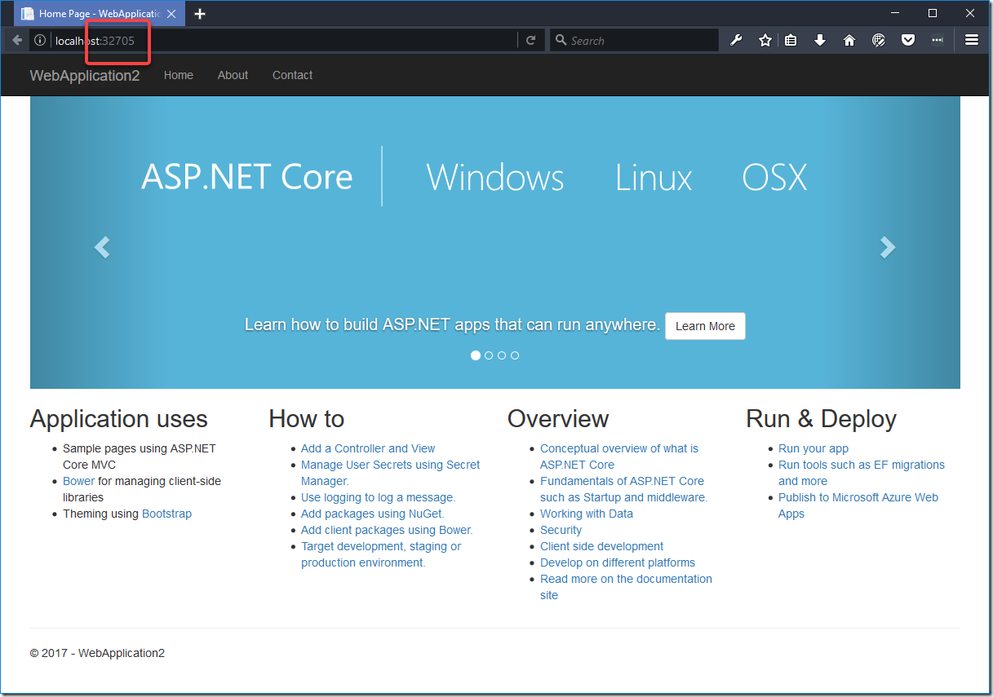Open a new tab with the plus button
993x697 pixels.
[200, 14]
